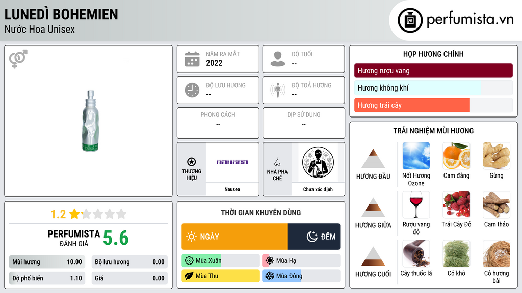The height and width of the screenshot is (293, 522).
Task: Select the Cỏ khô hay image
Action: [x=456, y=253]
